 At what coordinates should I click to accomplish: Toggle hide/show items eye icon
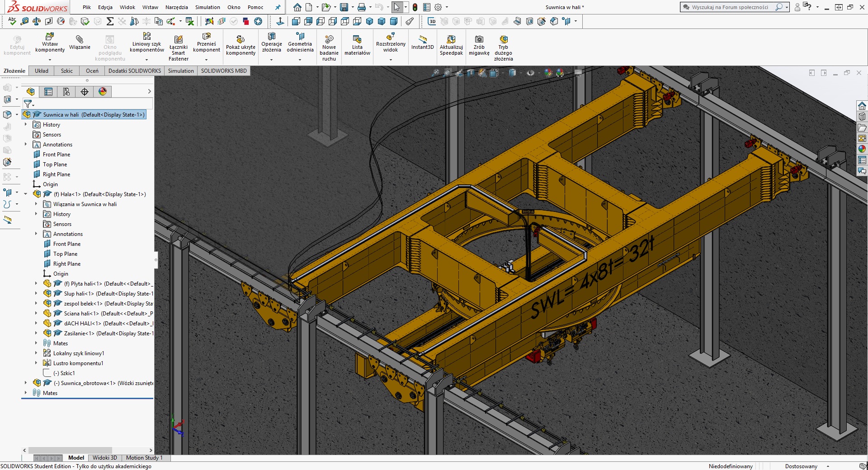click(530, 73)
